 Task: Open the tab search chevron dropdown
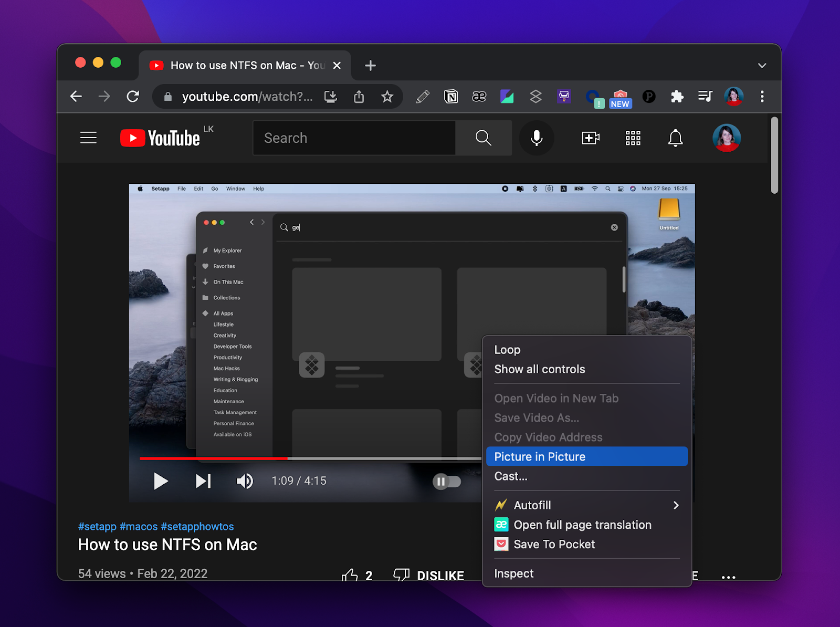[762, 66]
